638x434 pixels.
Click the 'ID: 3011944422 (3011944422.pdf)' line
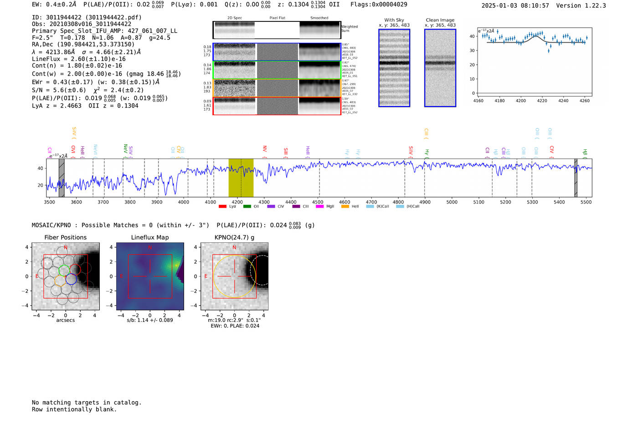87,17
